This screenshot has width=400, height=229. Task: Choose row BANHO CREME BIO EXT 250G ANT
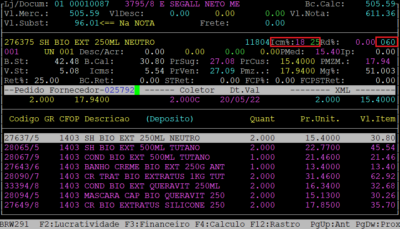click(x=200, y=167)
